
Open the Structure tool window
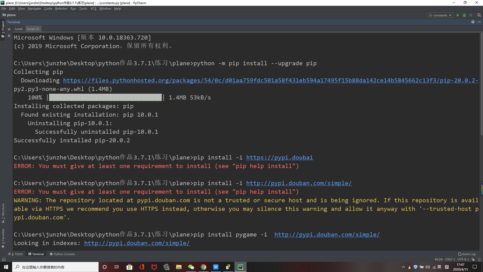(x=3, y=213)
